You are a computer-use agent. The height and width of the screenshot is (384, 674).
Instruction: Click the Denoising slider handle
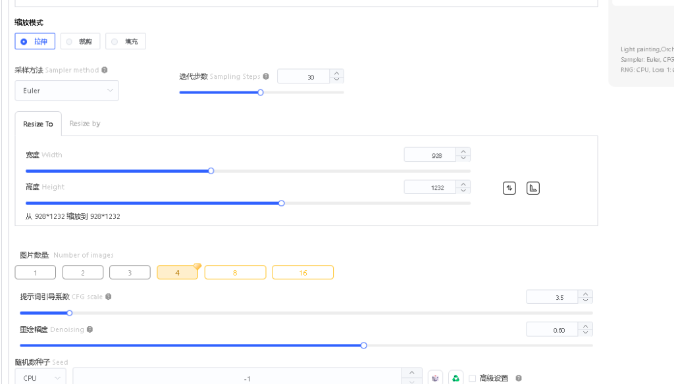[x=363, y=345]
